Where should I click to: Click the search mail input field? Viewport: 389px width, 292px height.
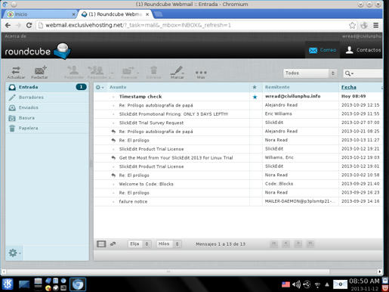coord(368,73)
